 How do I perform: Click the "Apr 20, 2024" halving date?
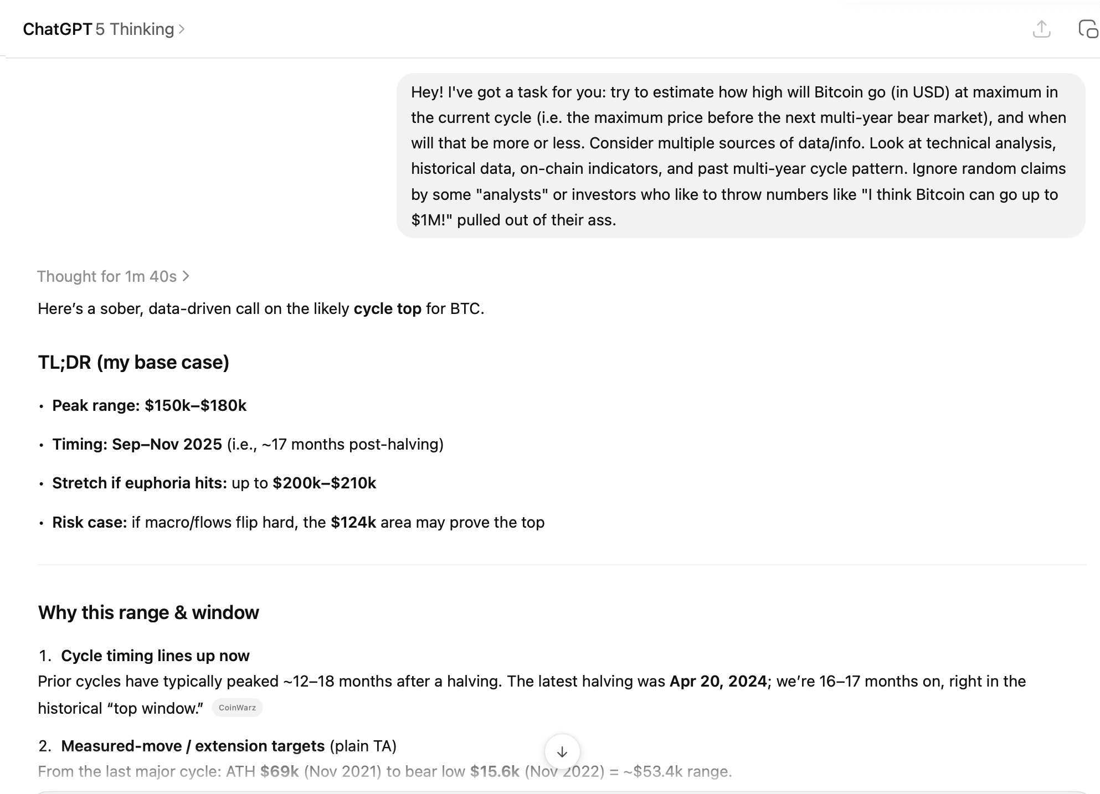tap(718, 681)
